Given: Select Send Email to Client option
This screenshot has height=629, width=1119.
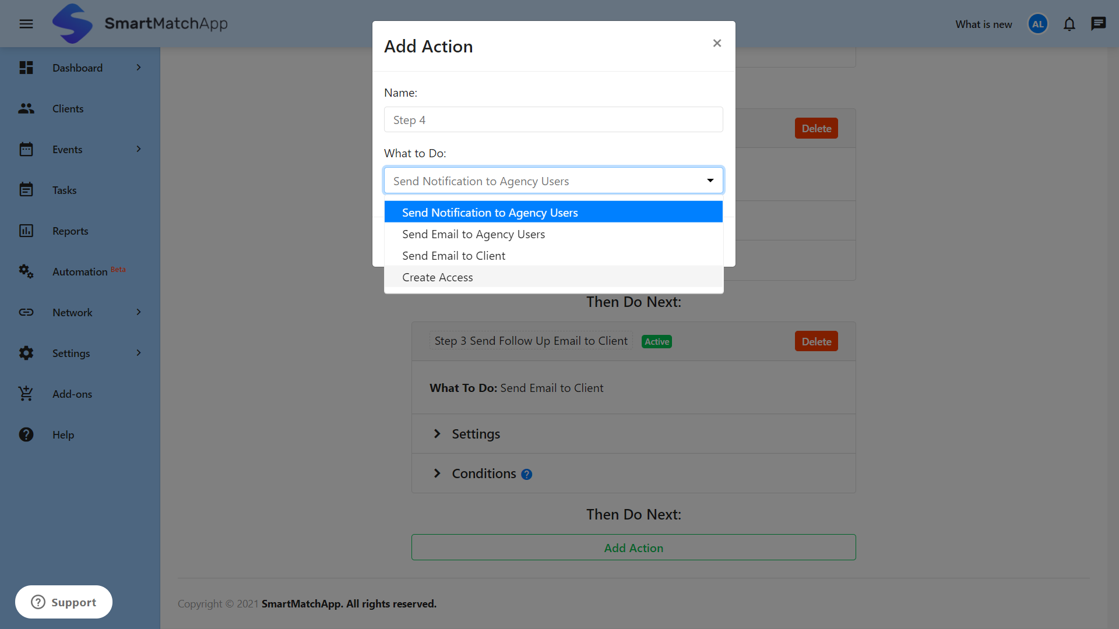Looking at the screenshot, I should pos(453,256).
